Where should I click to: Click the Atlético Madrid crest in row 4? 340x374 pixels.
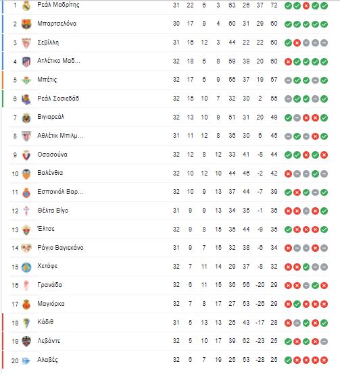pyautogui.click(x=26, y=61)
